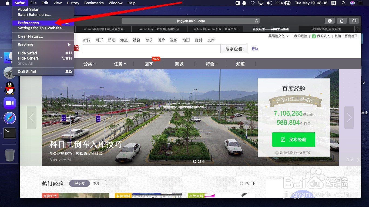Switch to tab safari如何下载视频_百度知道
The image size is (369, 207).
pyautogui.click(x=159, y=29)
